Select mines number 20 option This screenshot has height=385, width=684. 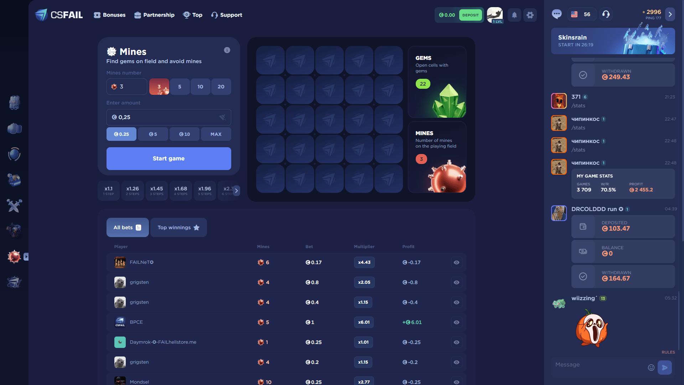[x=221, y=87]
